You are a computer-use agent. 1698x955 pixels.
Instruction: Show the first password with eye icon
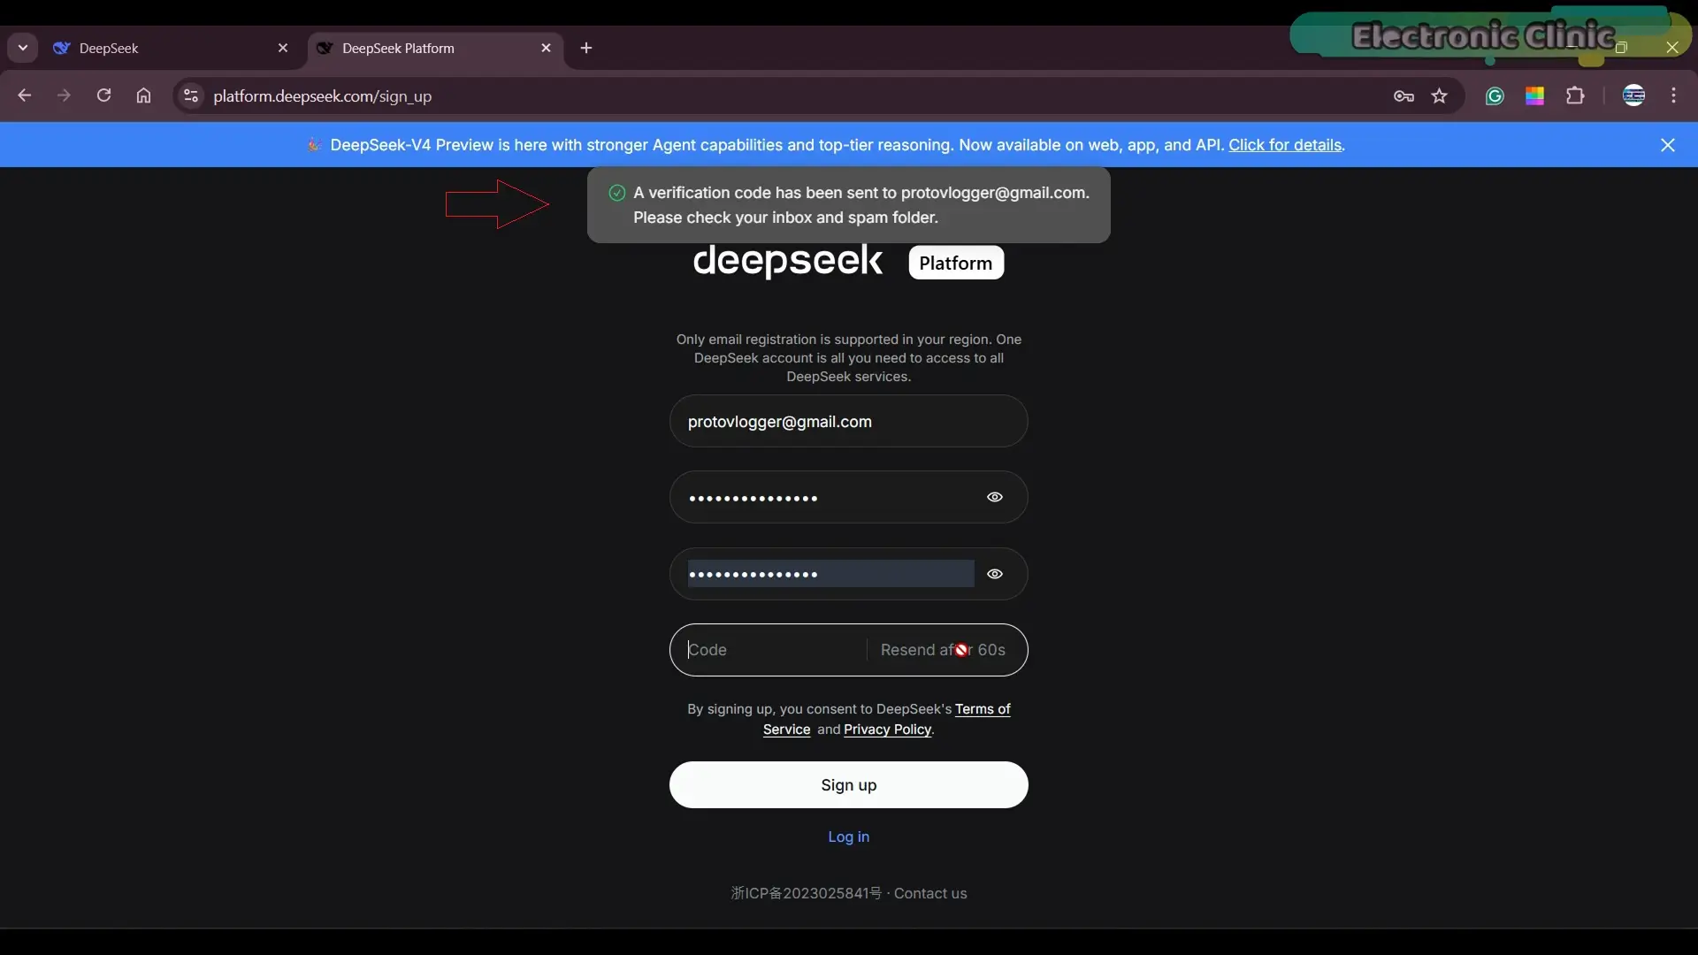pyautogui.click(x=995, y=497)
